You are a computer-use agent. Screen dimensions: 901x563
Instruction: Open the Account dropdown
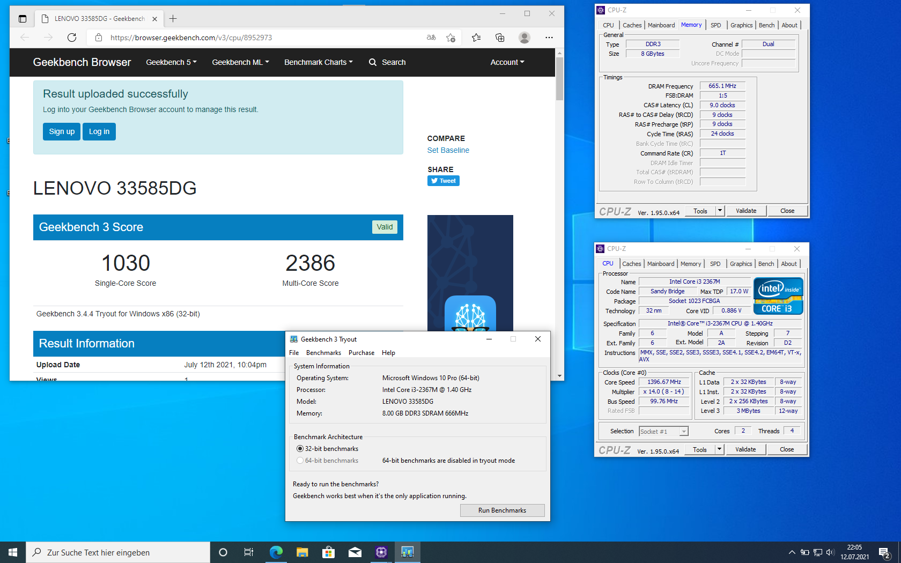(x=507, y=62)
